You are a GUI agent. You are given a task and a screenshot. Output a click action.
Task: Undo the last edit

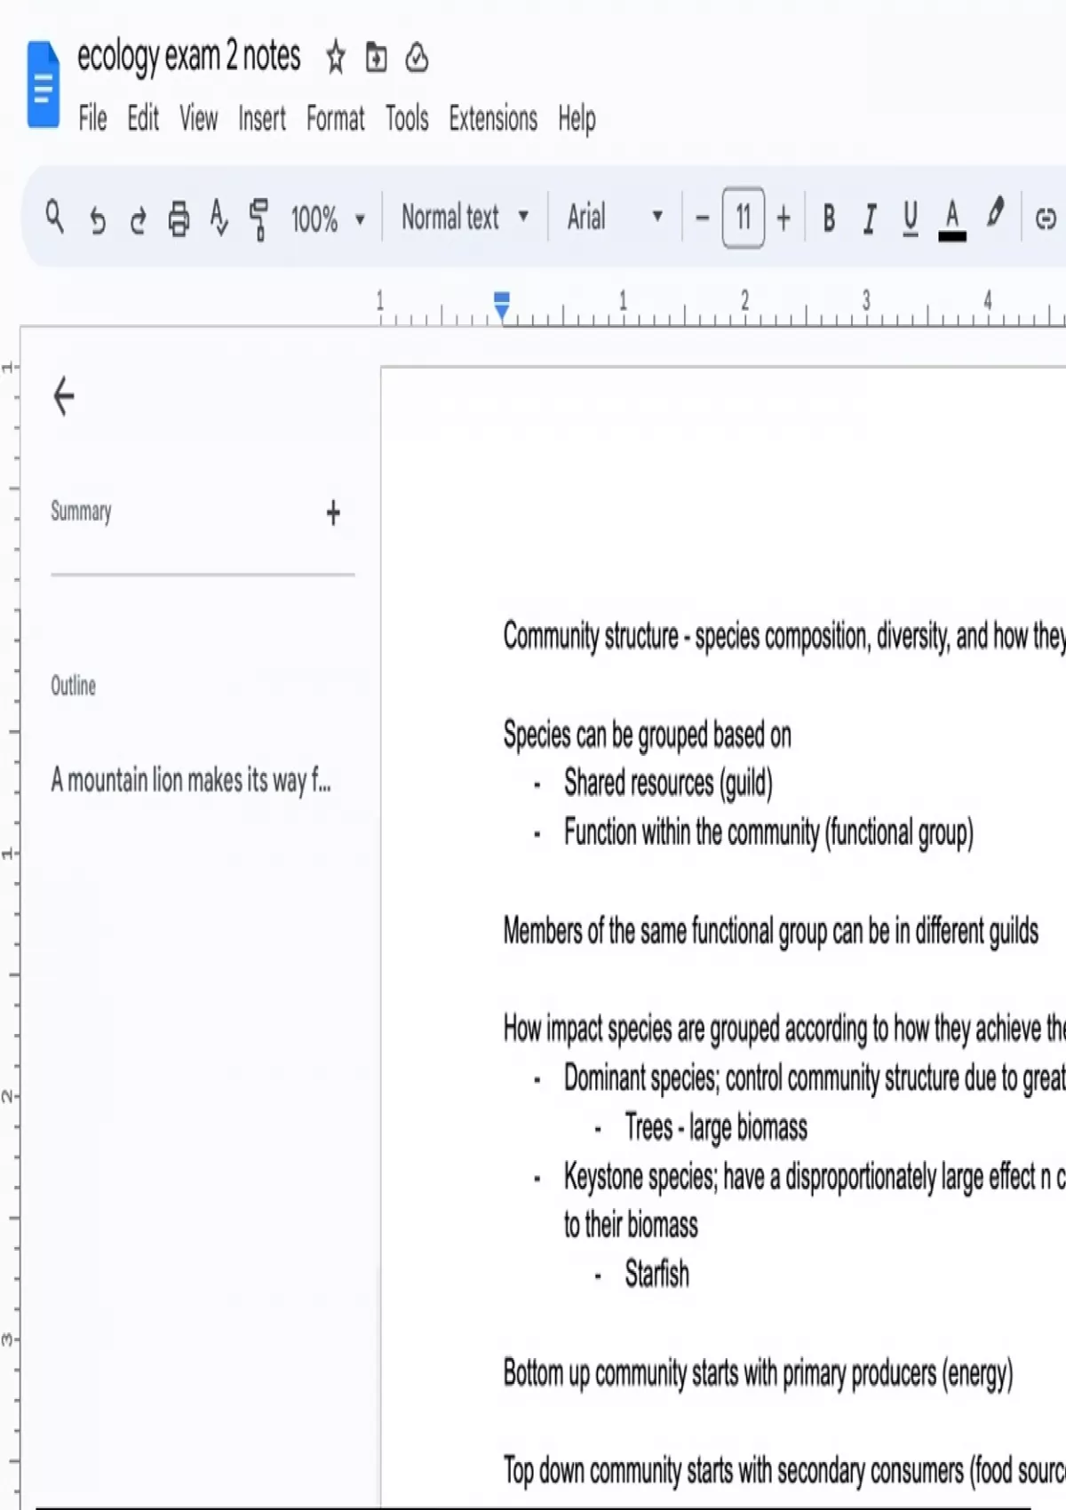(97, 219)
